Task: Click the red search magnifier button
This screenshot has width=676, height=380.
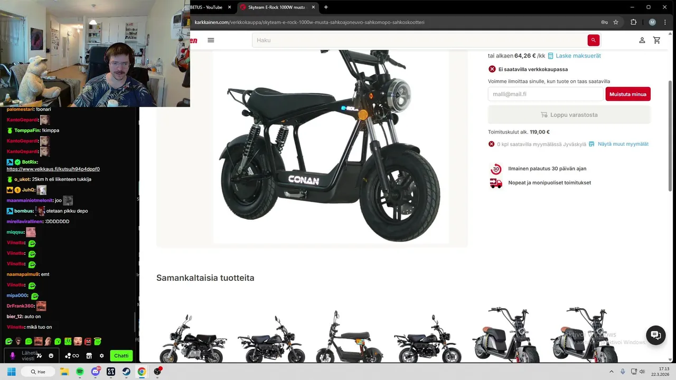Action: coord(594,40)
